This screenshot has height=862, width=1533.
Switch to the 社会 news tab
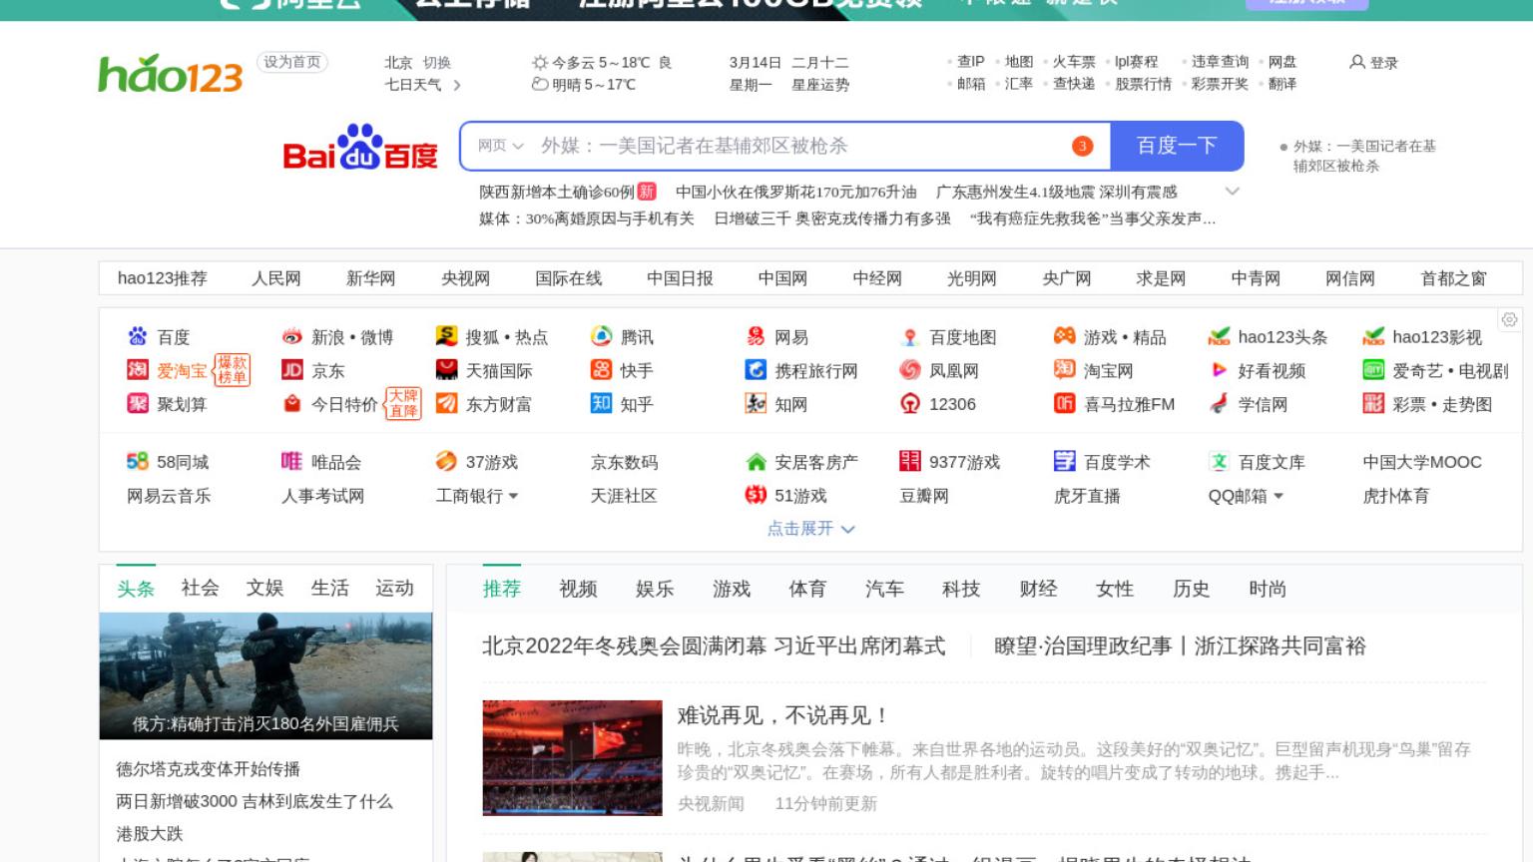(200, 588)
